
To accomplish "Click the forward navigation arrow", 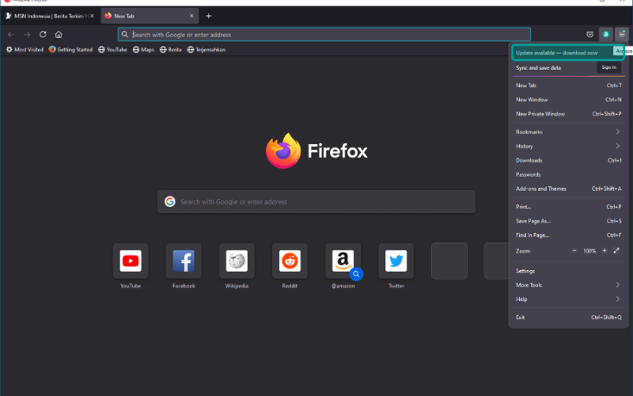I will coord(27,35).
